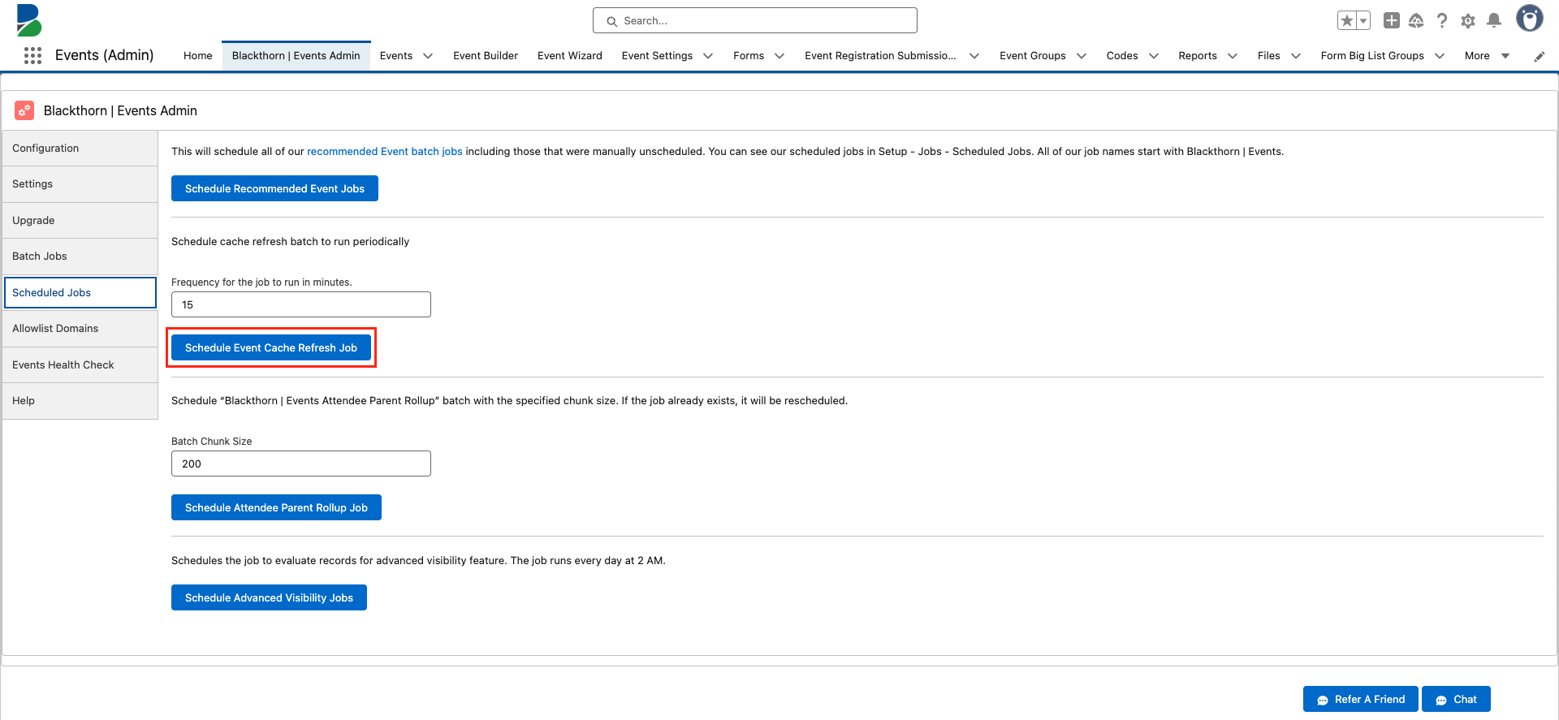Open the Events tab

point(396,55)
